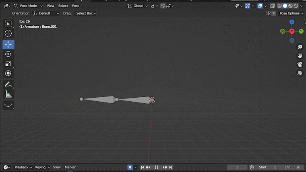Image resolution: width=306 pixels, height=172 pixels.
Task: Open auto keying options dropdown arrow
Action: point(135,167)
